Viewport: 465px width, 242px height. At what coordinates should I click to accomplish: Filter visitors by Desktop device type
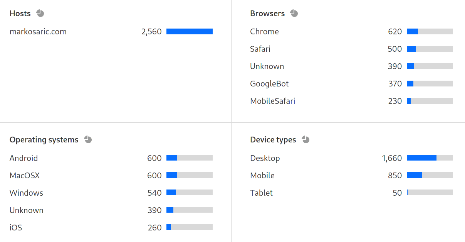(265, 158)
